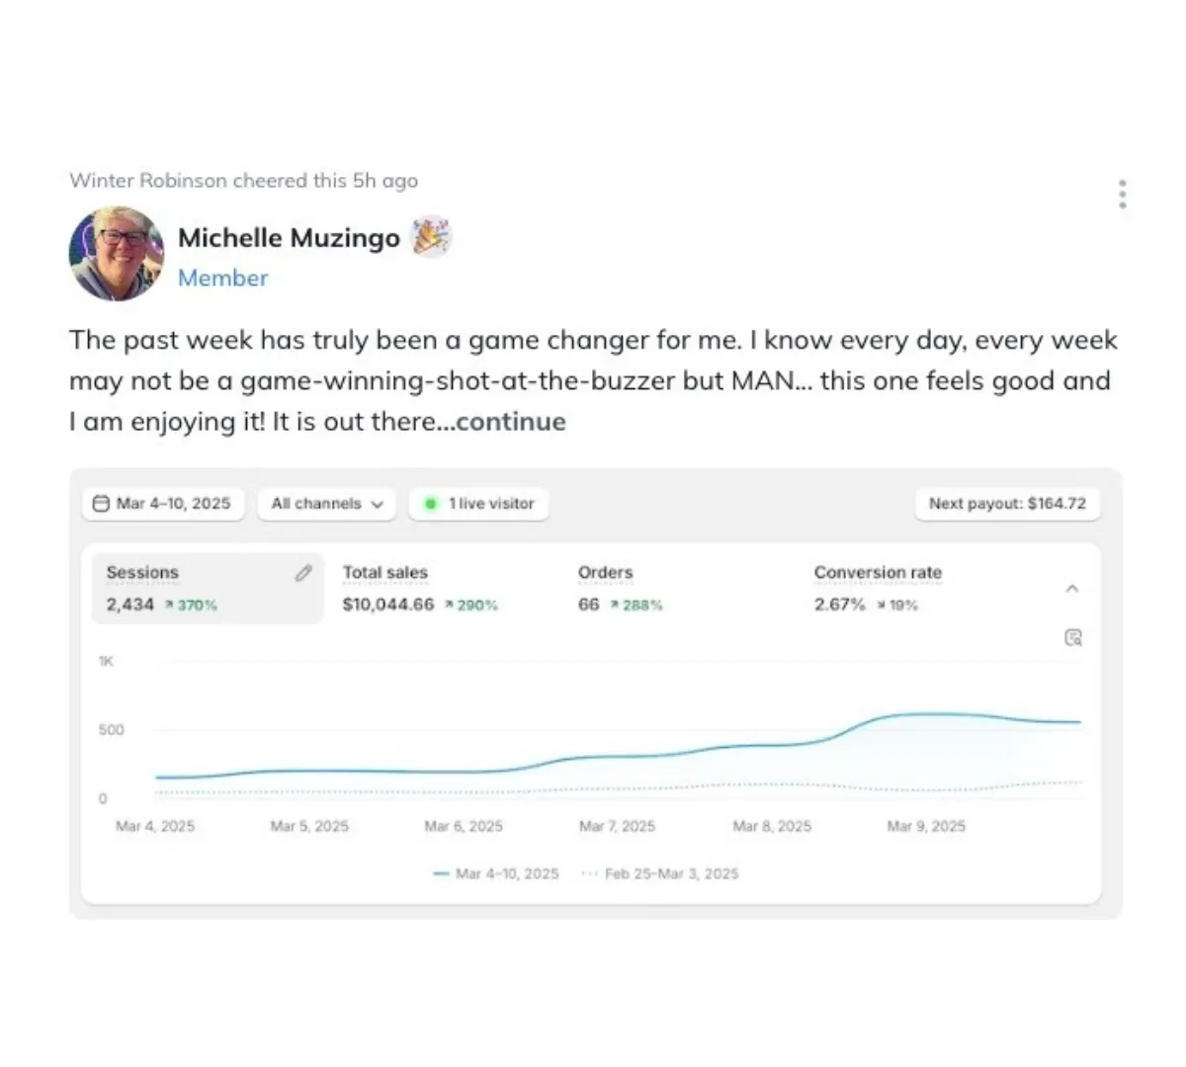
Task: Collapse the metrics panel with the chevron
Action: (1072, 588)
